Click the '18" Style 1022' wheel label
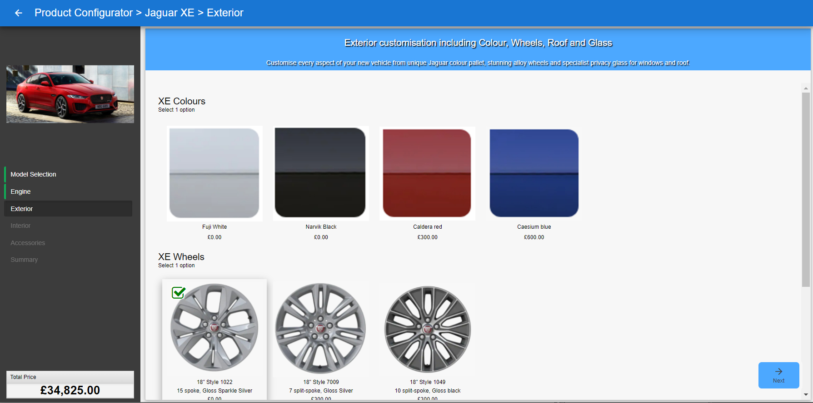Viewport: 813px width, 403px height. tap(214, 382)
